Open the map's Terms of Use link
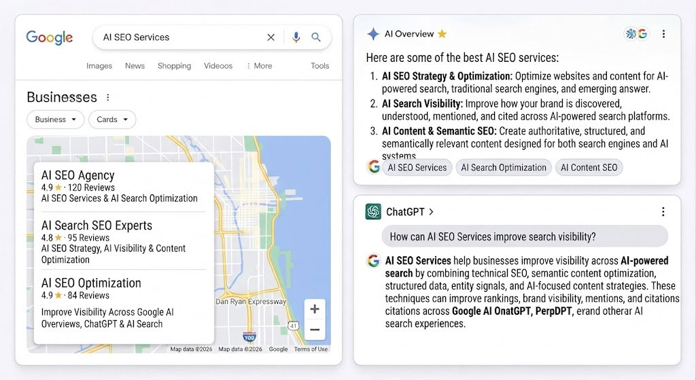The width and height of the screenshot is (696, 380). [311, 349]
